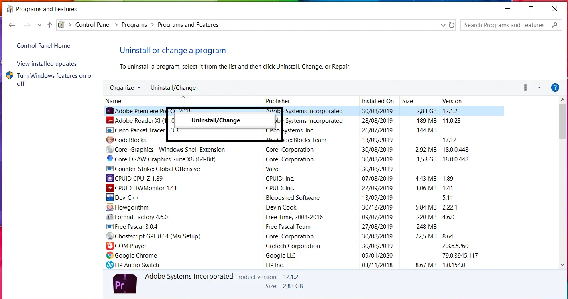Image resolution: width=568 pixels, height=299 pixels.
Task: Click the CodeBlocks program icon
Action: point(110,140)
